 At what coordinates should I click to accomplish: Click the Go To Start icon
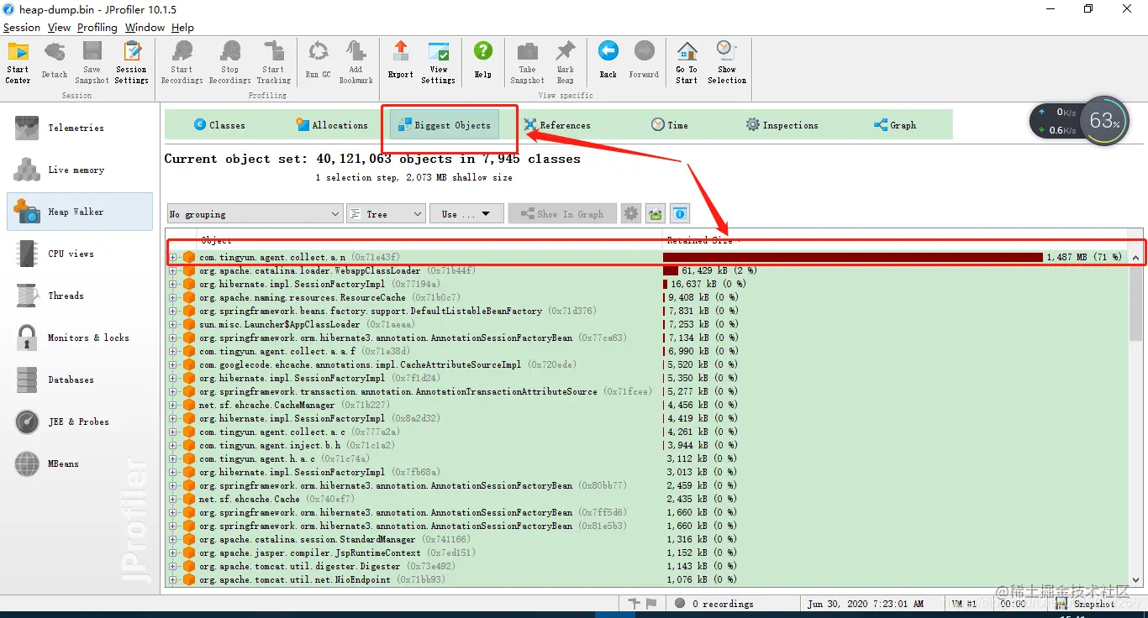[x=687, y=61]
